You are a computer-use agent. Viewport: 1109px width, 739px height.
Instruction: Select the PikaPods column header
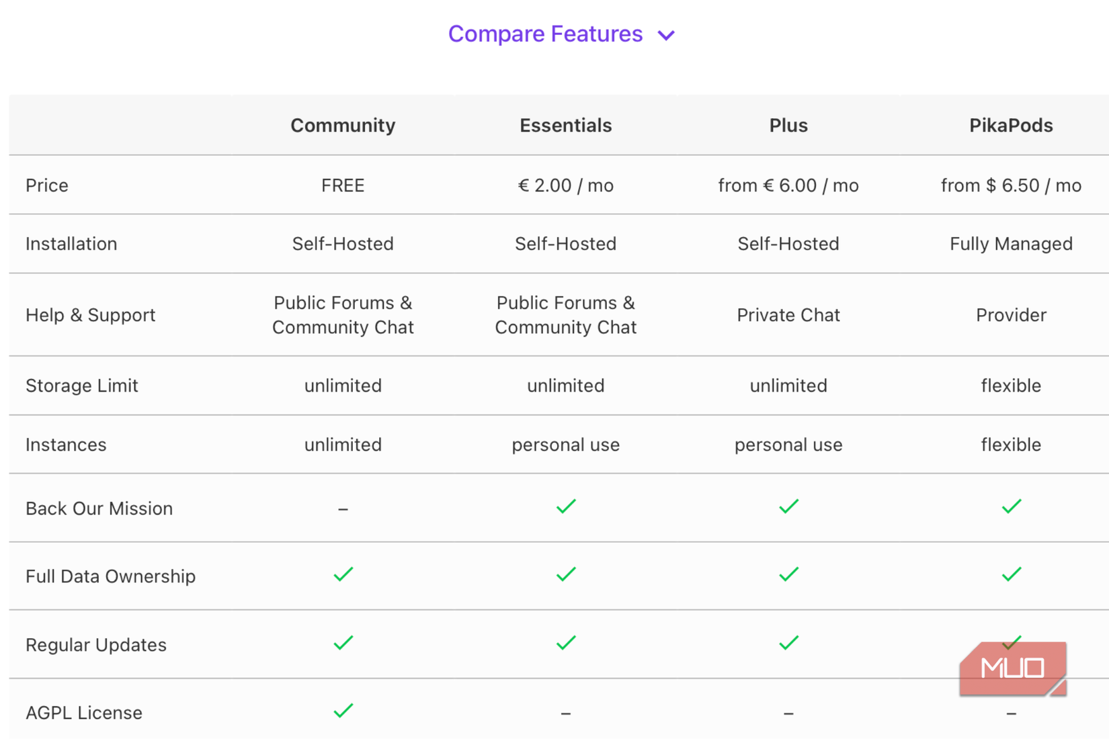pyautogui.click(x=1011, y=126)
